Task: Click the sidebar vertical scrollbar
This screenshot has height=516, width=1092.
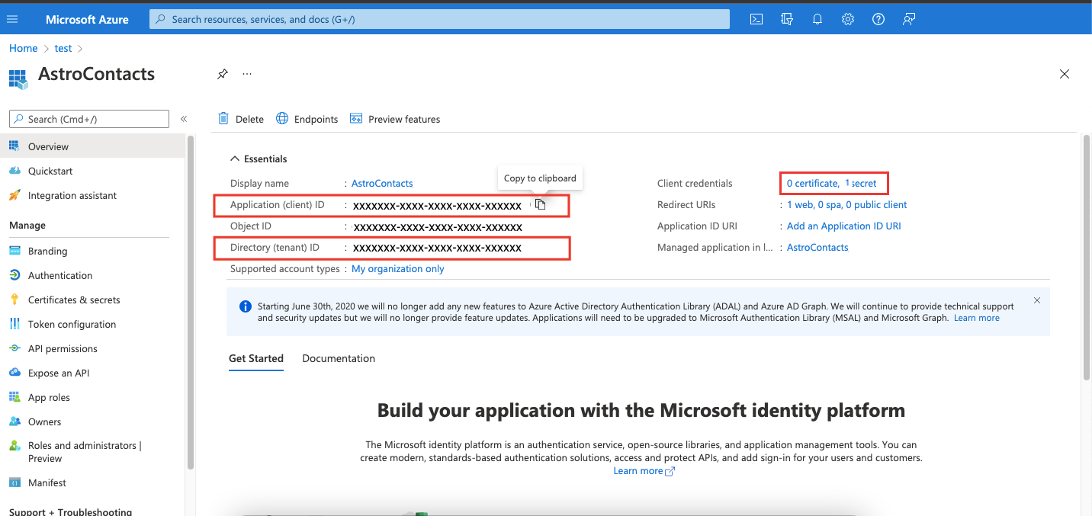Action: tap(191, 303)
